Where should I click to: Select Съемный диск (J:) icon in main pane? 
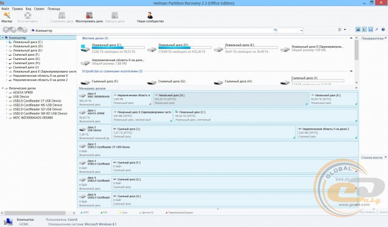[x=285, y=82]
